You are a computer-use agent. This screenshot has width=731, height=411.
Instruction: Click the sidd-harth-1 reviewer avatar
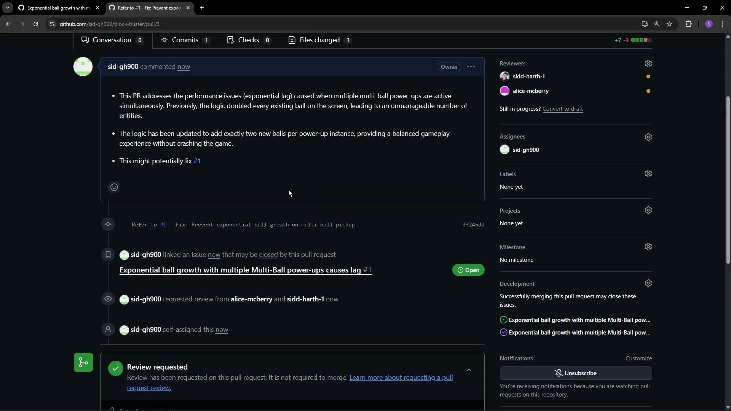coord(504,76)
